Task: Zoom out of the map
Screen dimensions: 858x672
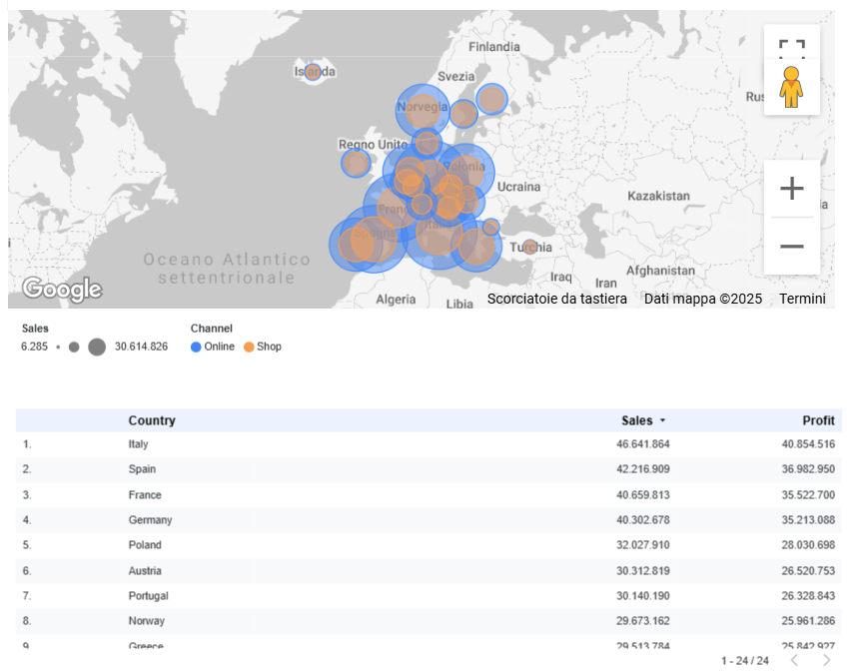Action: click(x=791, y=246)
